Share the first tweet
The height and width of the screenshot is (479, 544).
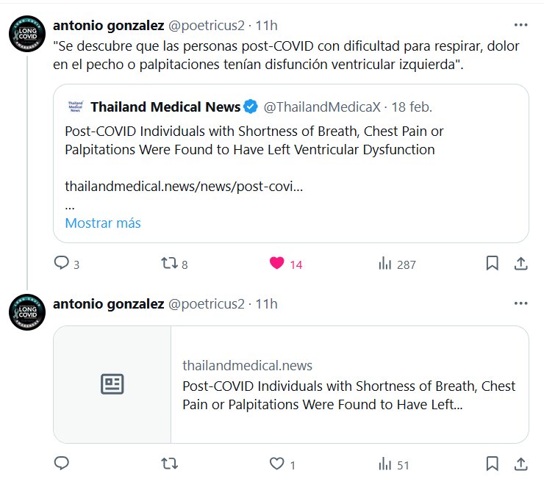pos(520,263)
